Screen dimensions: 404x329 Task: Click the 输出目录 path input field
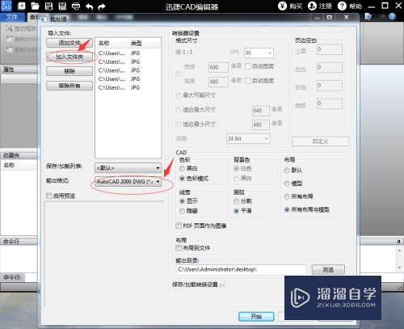(241, 269)
